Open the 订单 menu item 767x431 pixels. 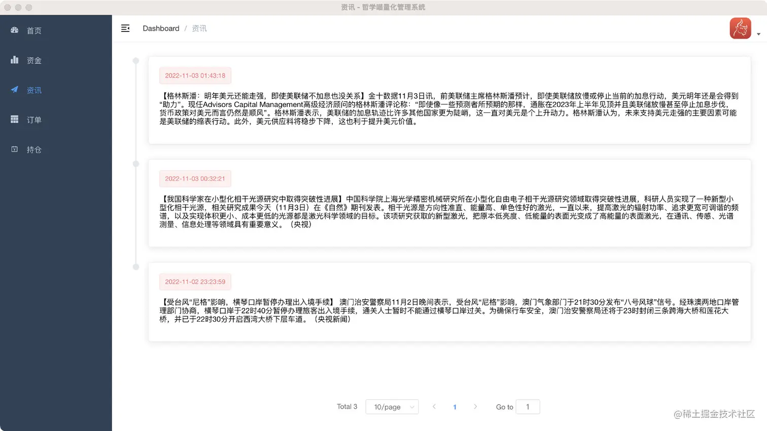pos(56,120)
